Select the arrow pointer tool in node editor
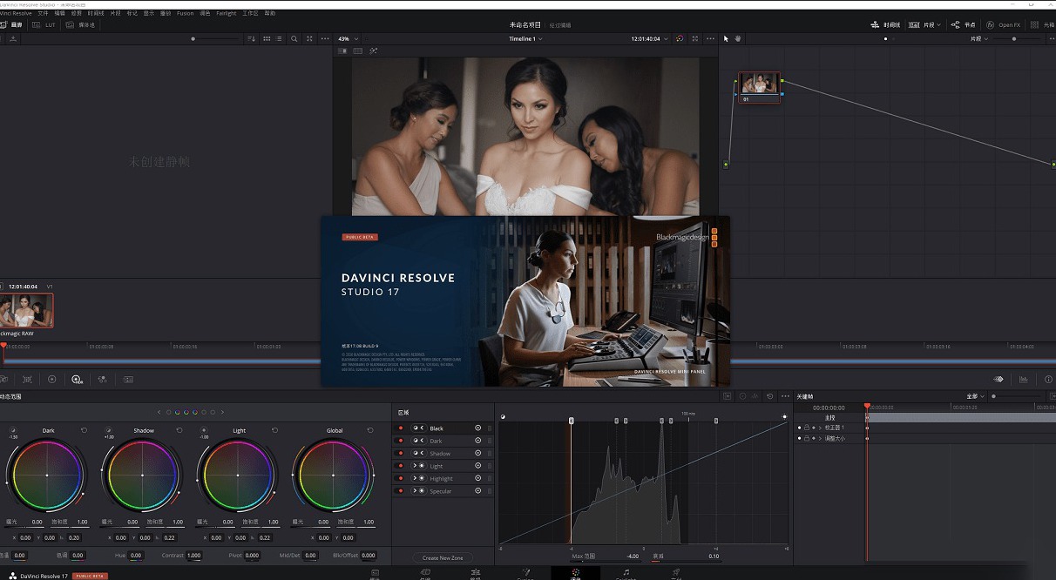The height and width of the screenshot is (580, 1056). click(x=726, y=39)
